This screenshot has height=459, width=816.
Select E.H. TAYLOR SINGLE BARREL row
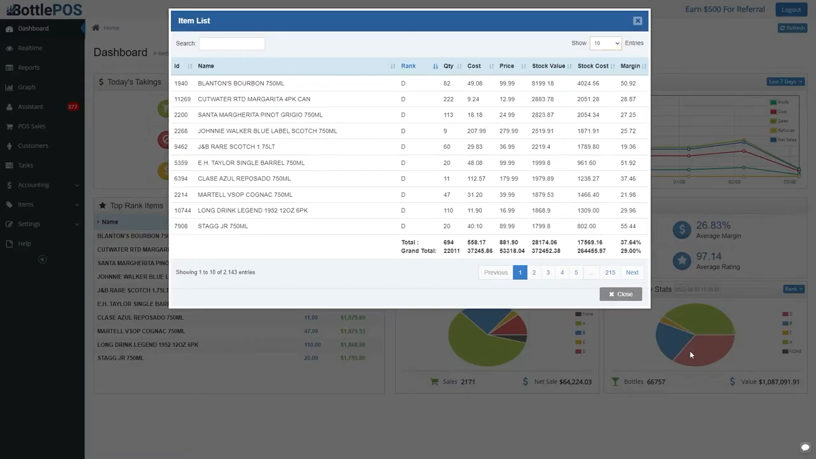tap(409, 163)
